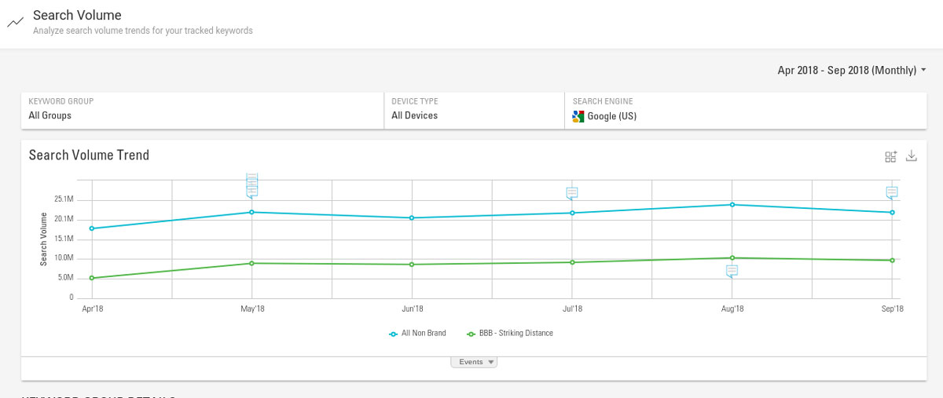Click the Aug'18 All Non Brand data point
Image resolution: width=943 pixels, height=398 pixels.
[732, 205]
